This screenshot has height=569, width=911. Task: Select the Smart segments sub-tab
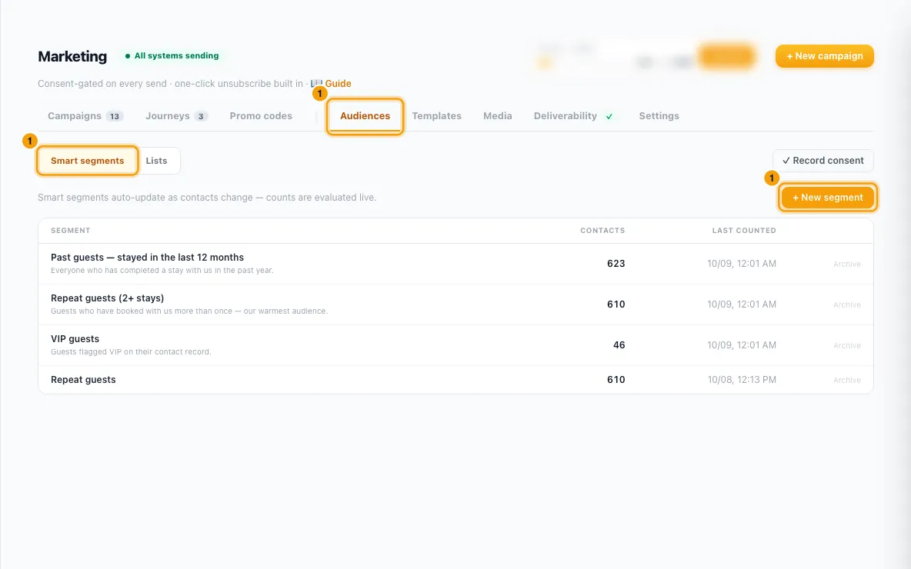coord(87,161)
